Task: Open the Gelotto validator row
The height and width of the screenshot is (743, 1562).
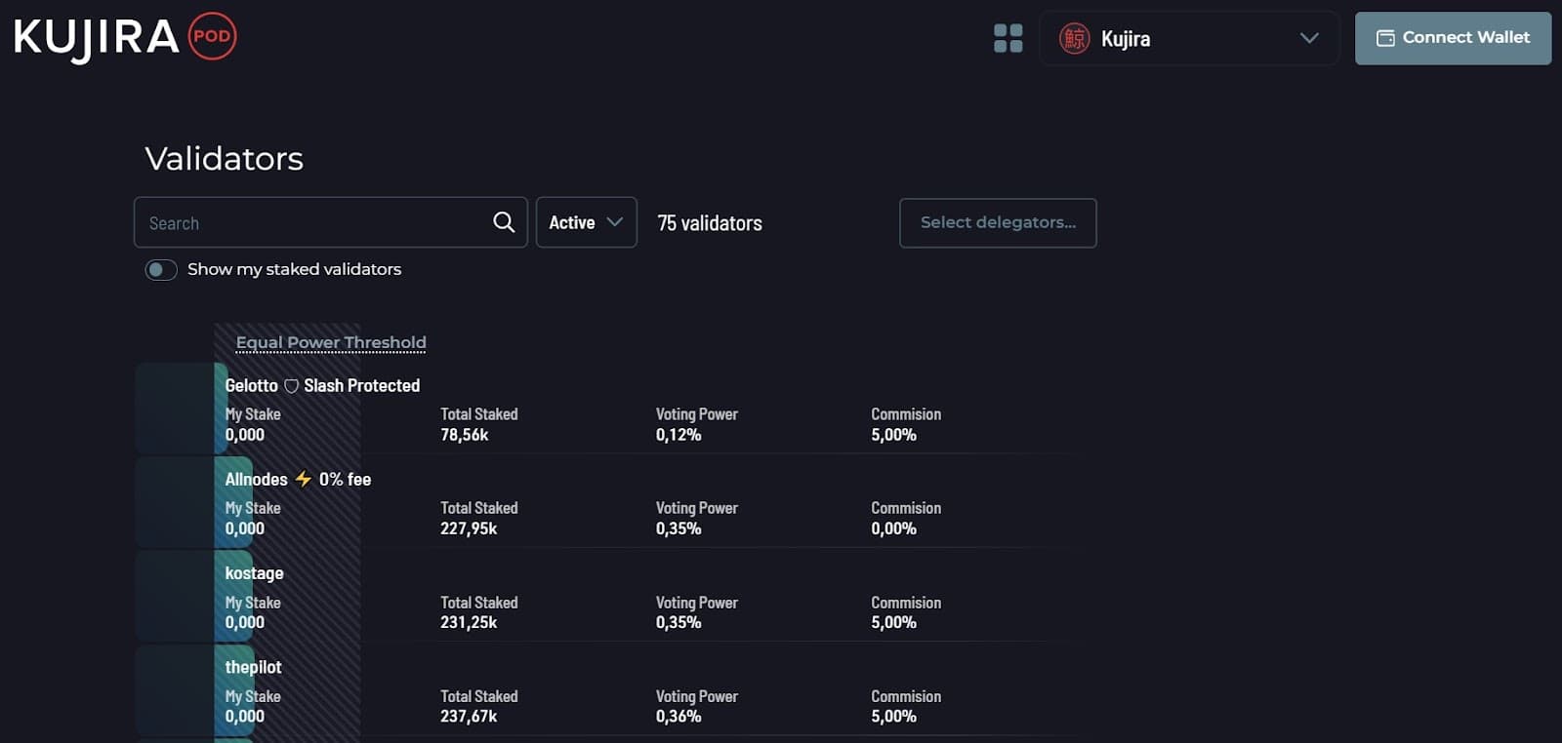Action: click(x=252, y=386)
